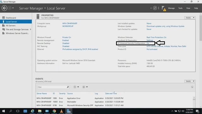
Task: Open the events list view options dropdown
Action: coord(76,87)
